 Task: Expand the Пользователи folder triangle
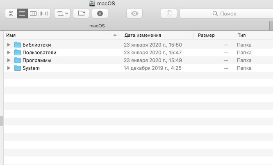point(9,53)
